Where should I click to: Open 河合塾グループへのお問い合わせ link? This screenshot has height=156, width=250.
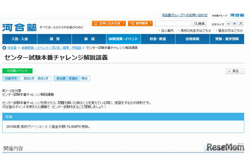click(185, 15)
